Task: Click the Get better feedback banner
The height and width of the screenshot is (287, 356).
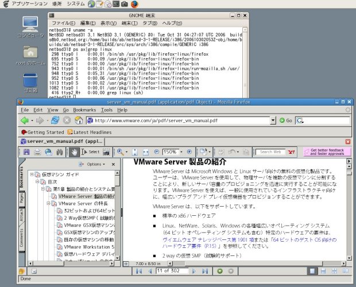Action: tap(327, 152)
